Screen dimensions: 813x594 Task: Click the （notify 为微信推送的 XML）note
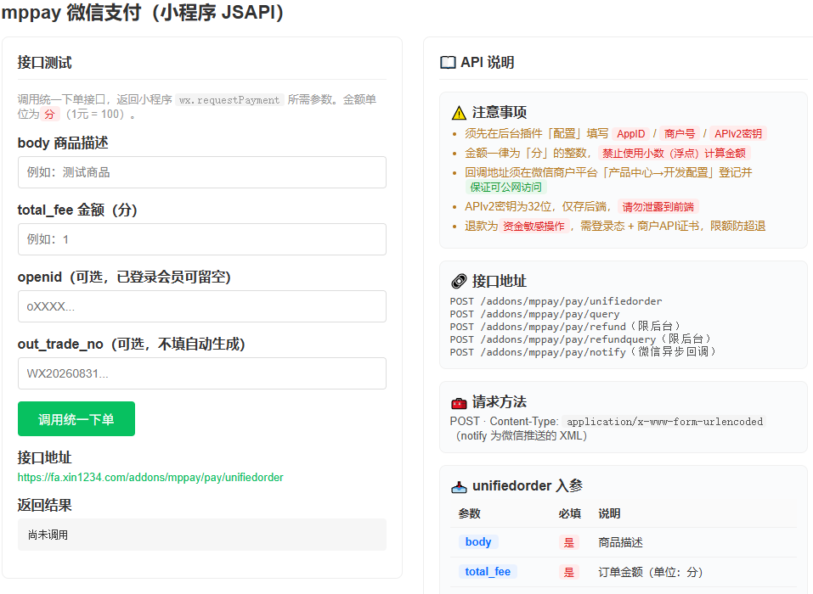tap(520, 436)
